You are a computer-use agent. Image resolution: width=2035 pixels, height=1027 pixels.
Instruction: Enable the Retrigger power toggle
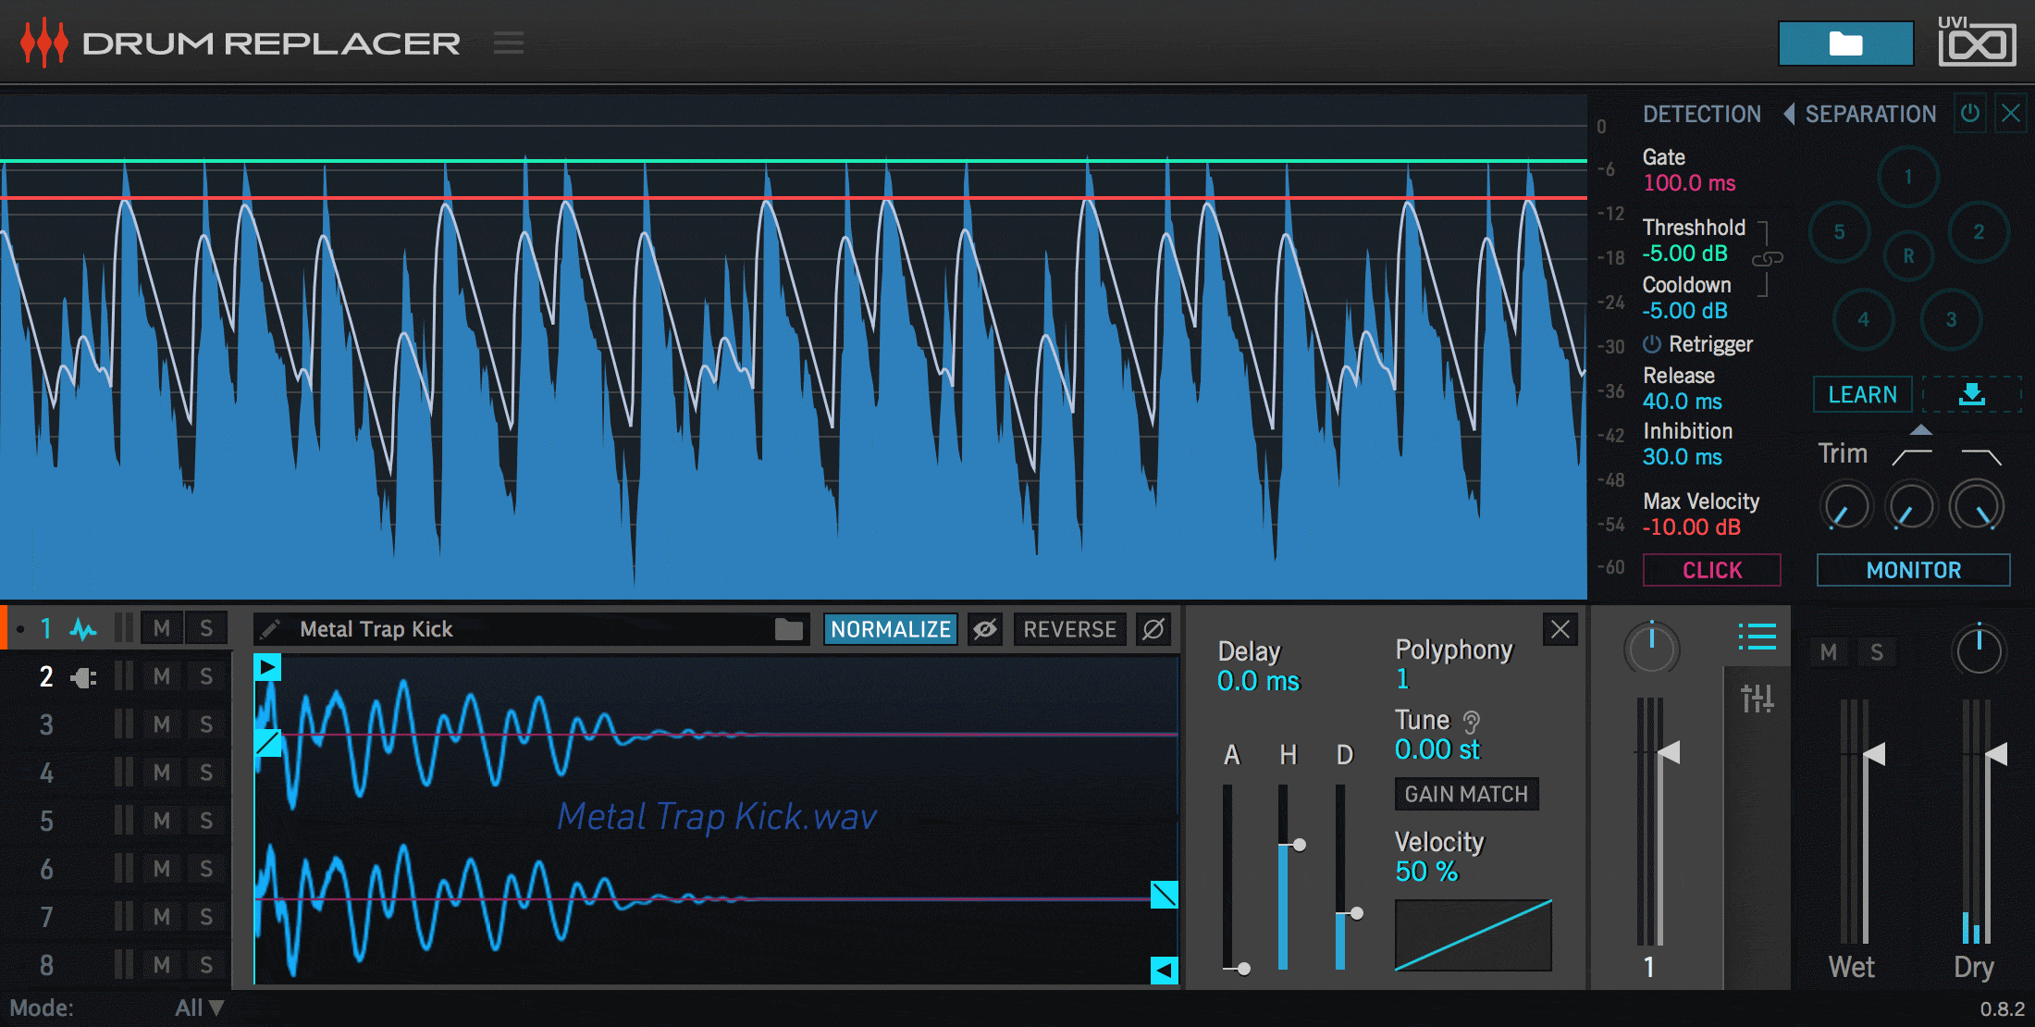(1652, 344)
